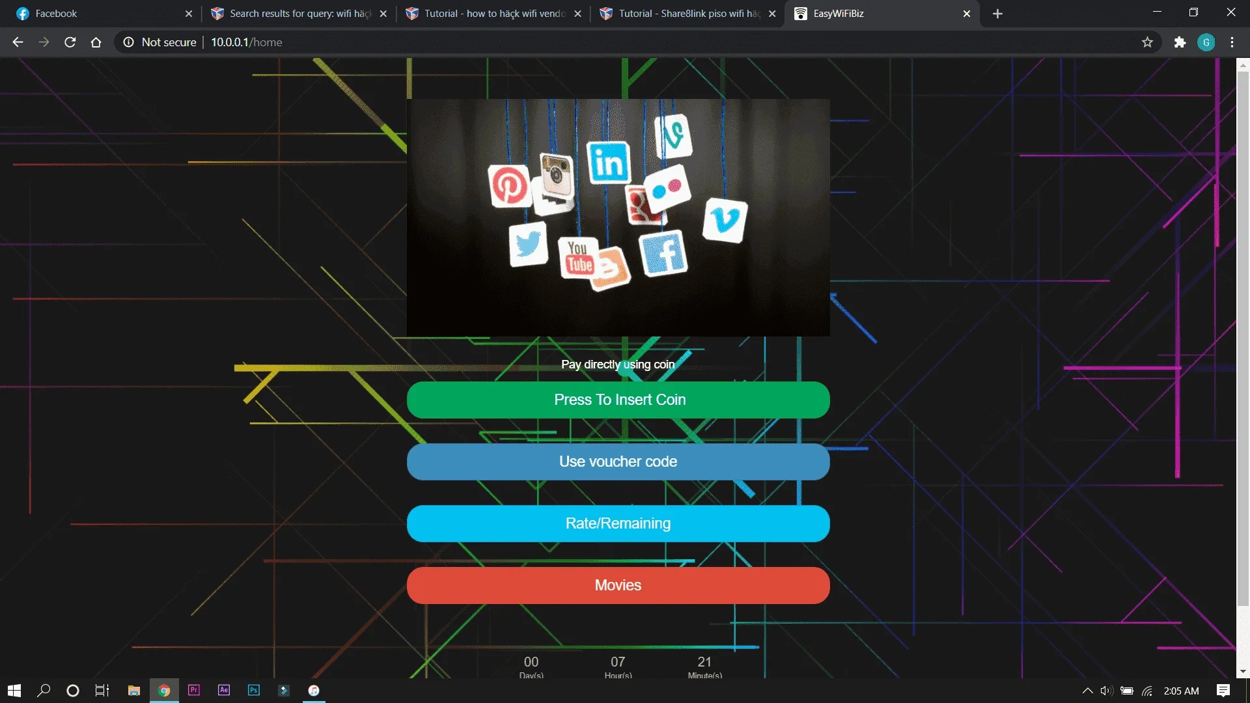View the Not secure site information
The height and width of the screenshot is (703, 1250).
pos(160,42)
